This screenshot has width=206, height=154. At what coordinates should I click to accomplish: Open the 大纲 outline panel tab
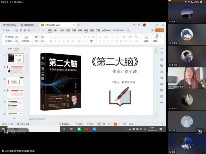[10, 49]
